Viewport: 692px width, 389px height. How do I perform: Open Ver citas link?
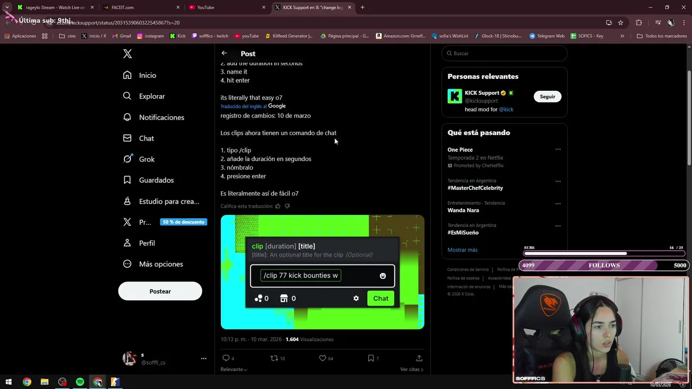[x=412, y=370]
